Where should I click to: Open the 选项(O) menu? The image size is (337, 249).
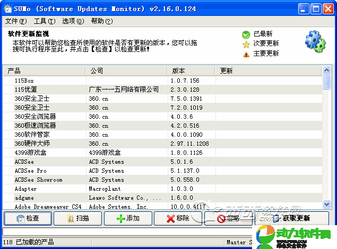[x=73, y=21]
